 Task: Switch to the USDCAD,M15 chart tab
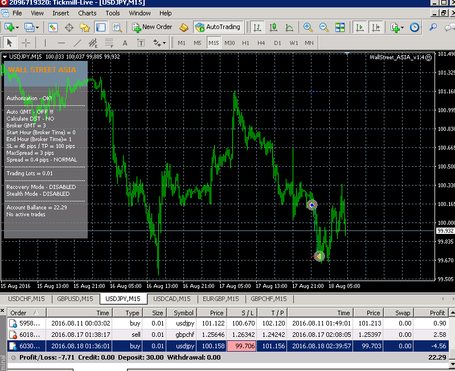click(x=172, y=299)
